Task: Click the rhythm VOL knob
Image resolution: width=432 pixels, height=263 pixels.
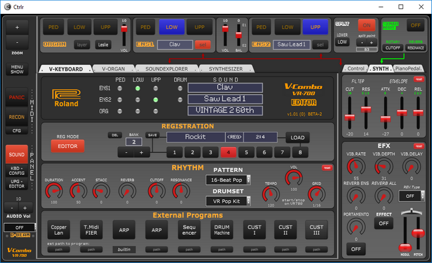Action: coord(294,178)
